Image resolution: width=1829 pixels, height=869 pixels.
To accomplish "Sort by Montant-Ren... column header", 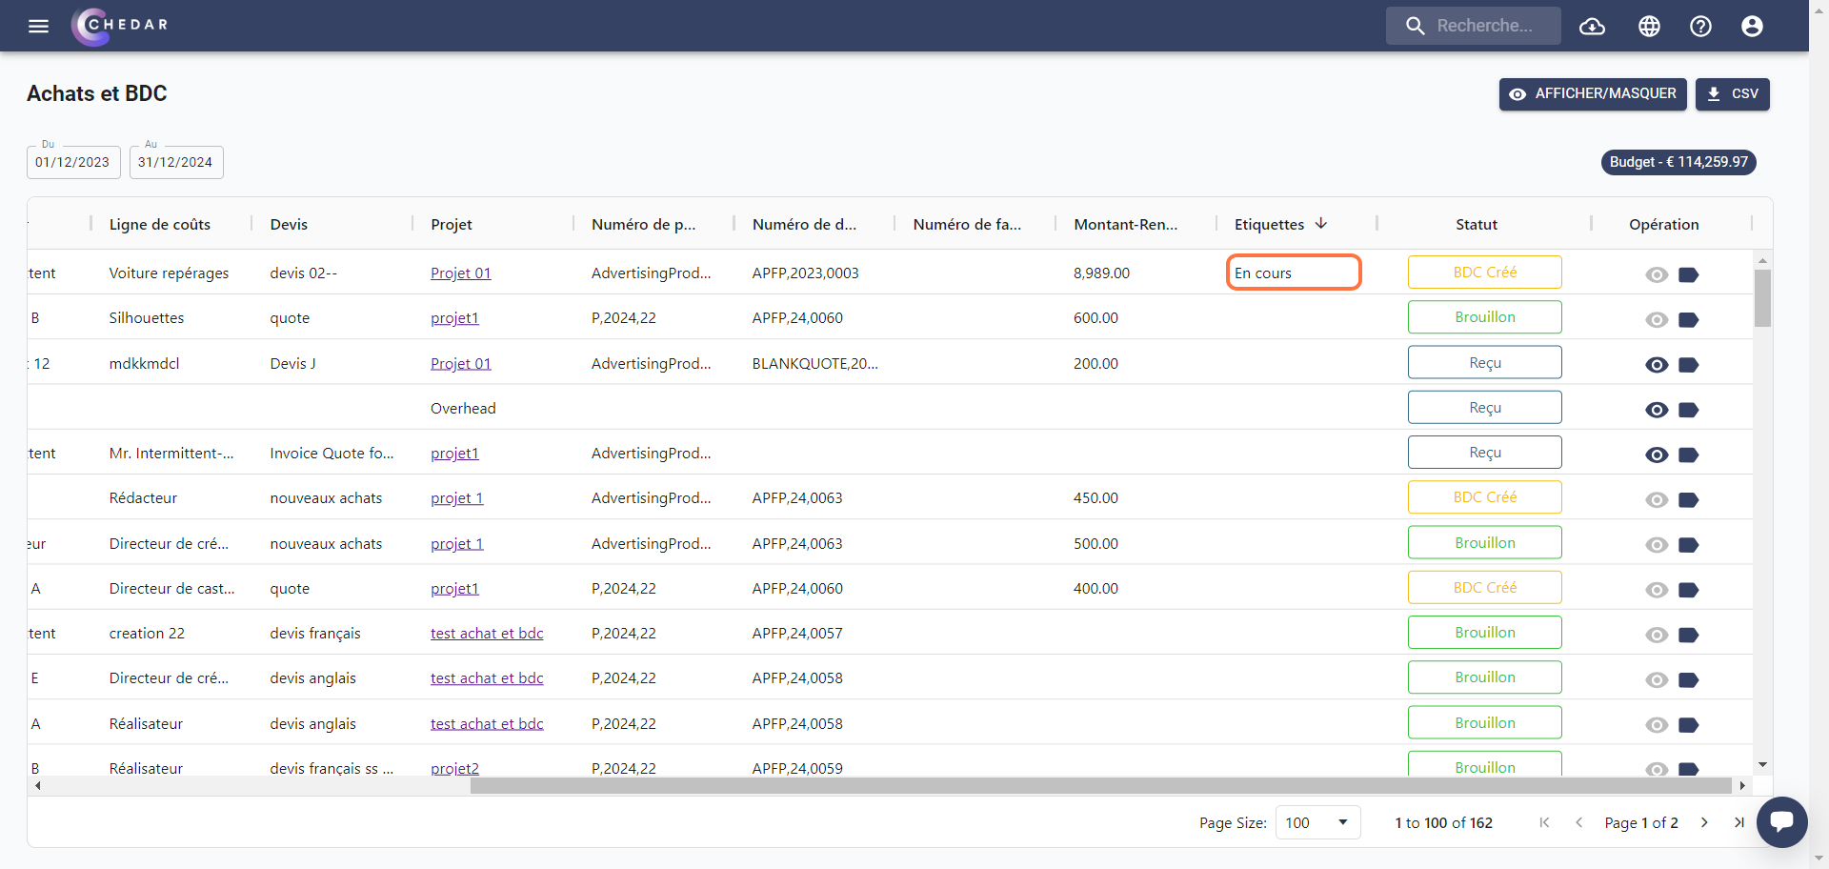I will coord(1126,224).
